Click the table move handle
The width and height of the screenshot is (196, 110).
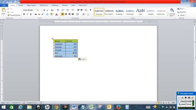point(52,38)
